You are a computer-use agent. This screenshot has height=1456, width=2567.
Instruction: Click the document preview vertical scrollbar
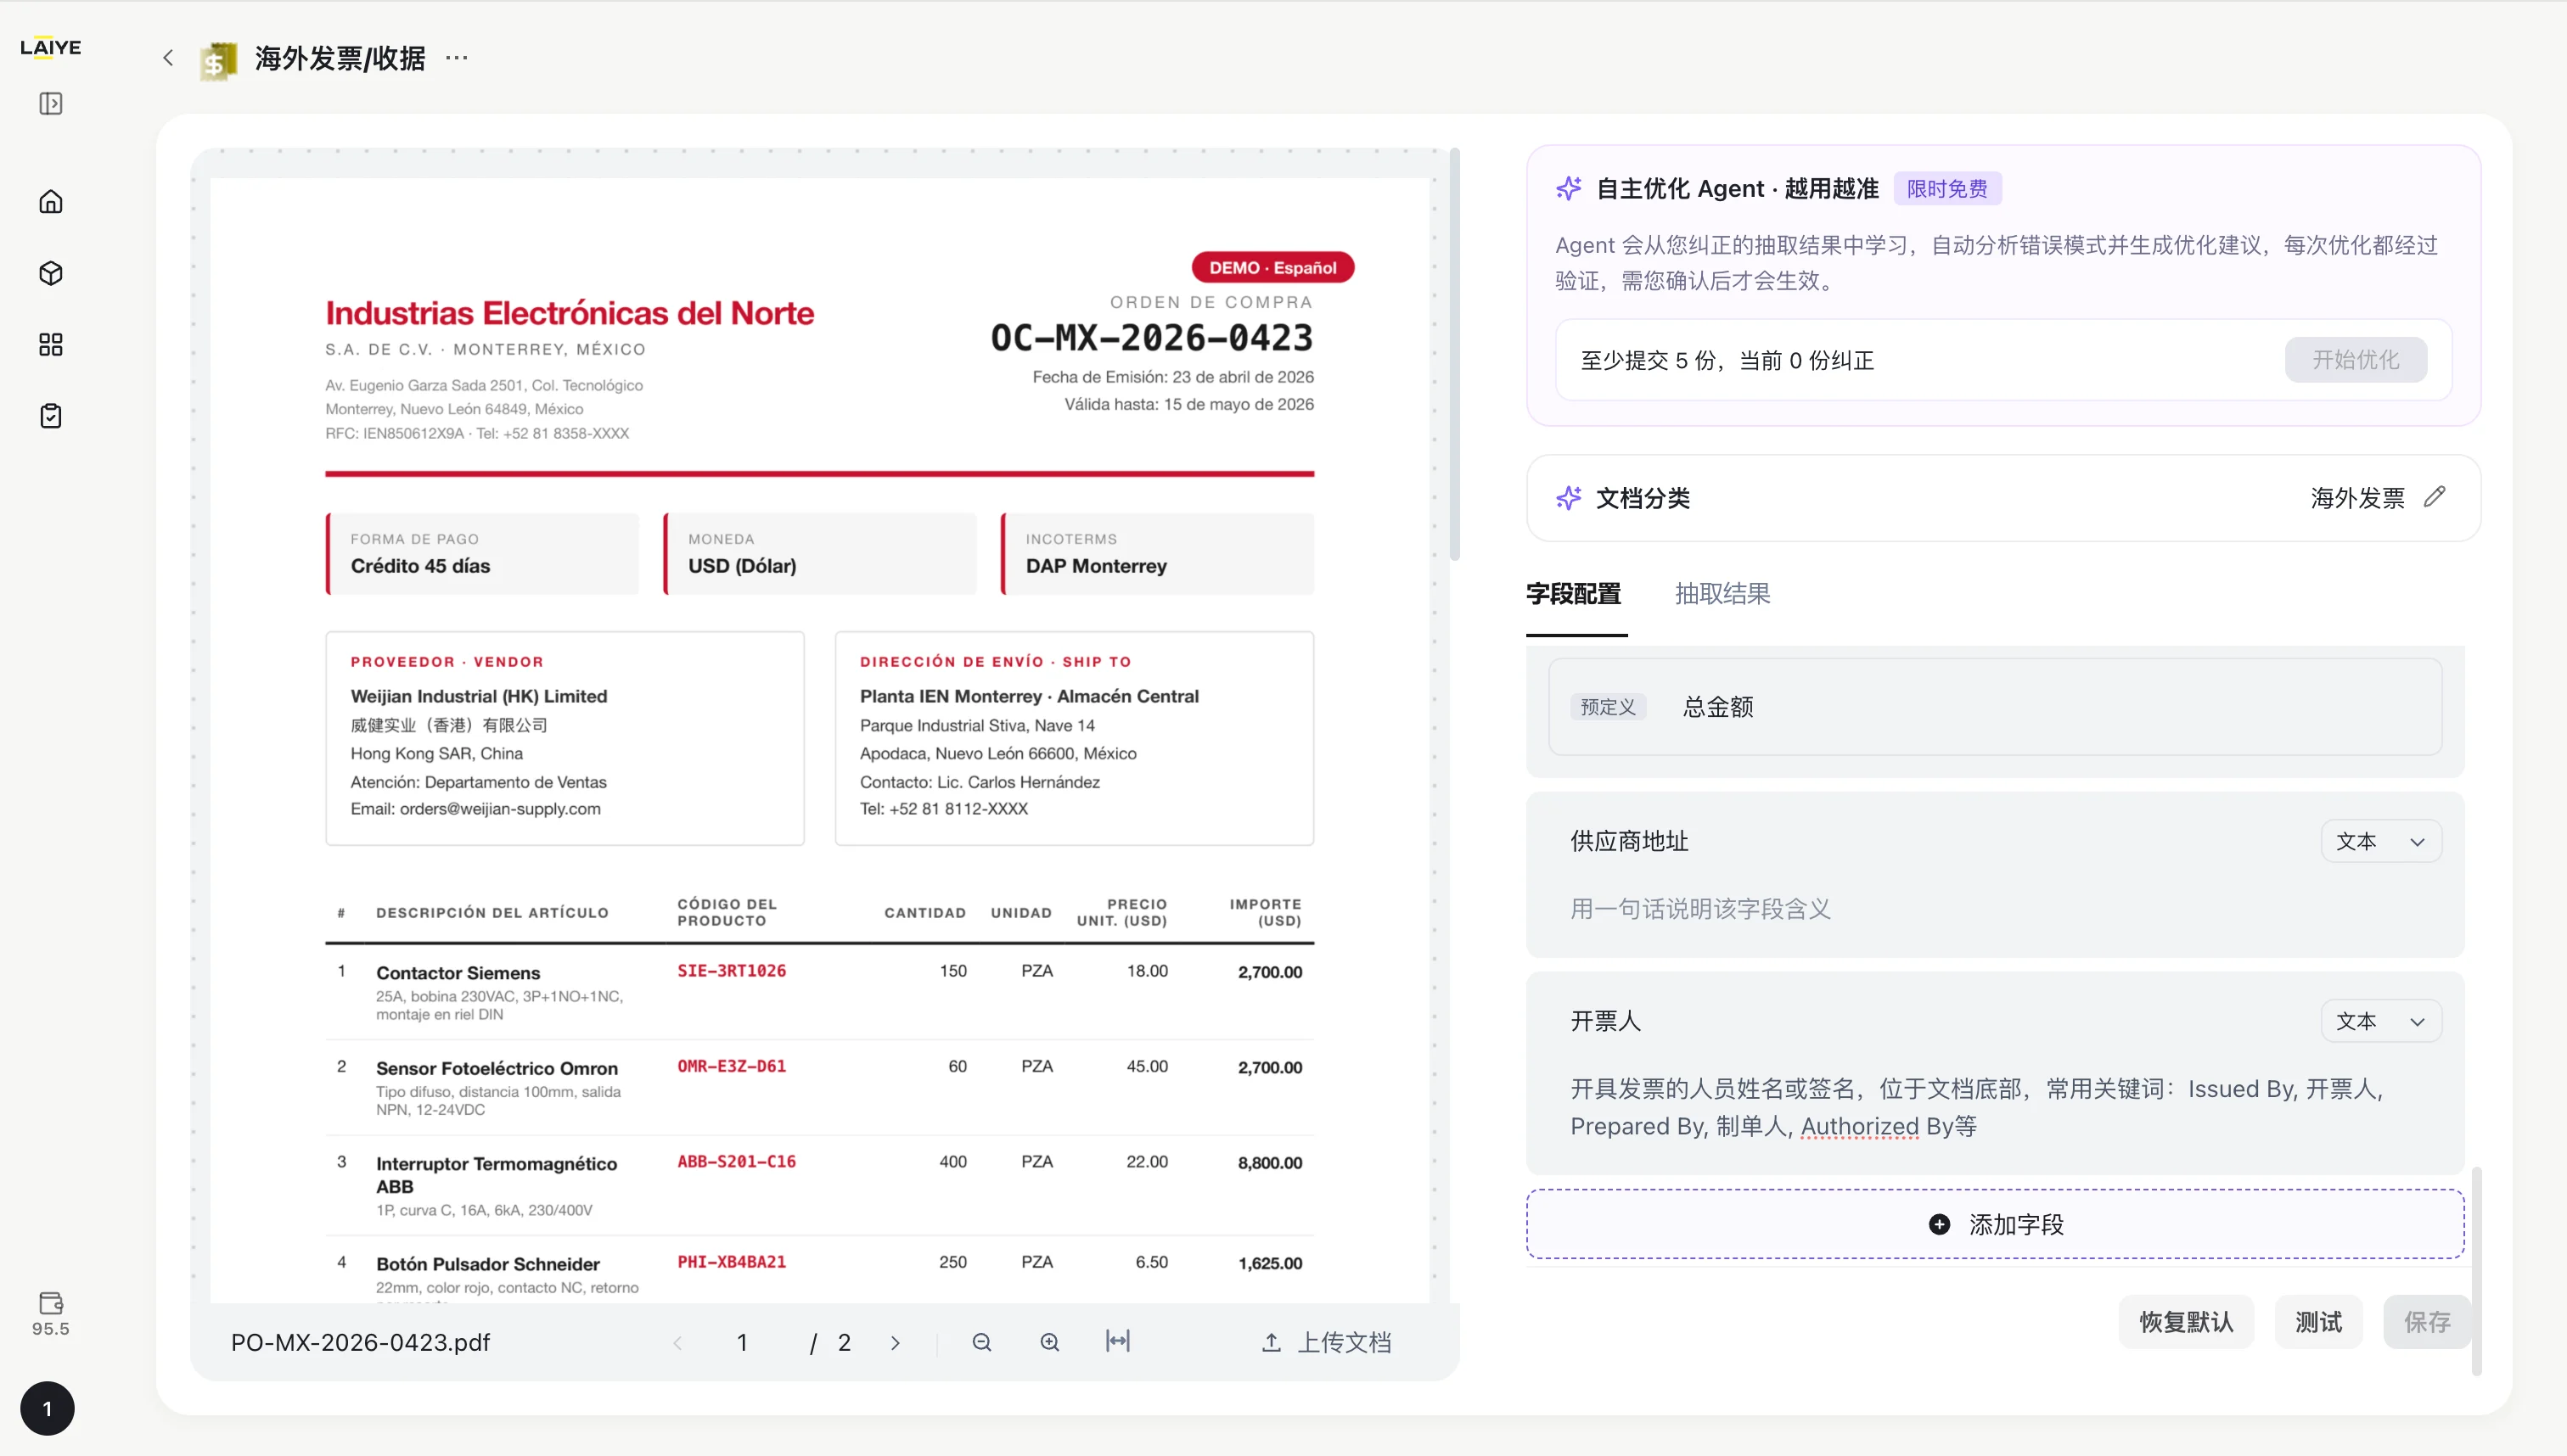point(1455,354)
